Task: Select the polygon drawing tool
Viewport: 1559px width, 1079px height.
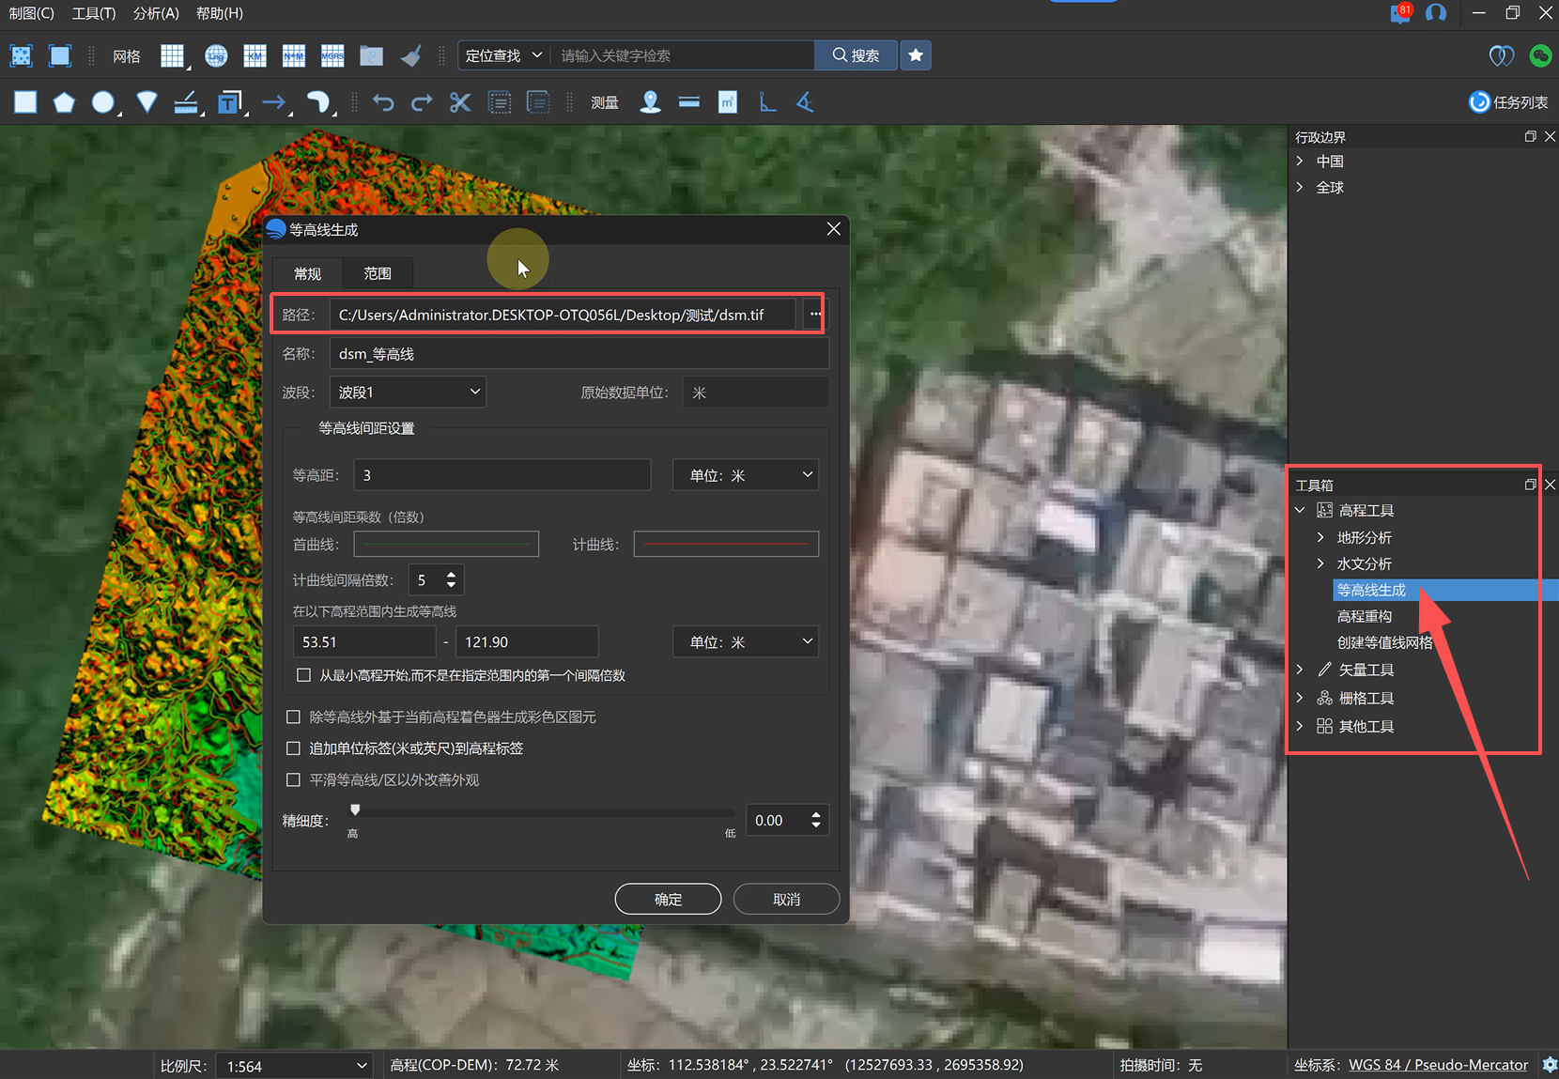Action: [64, 101]
